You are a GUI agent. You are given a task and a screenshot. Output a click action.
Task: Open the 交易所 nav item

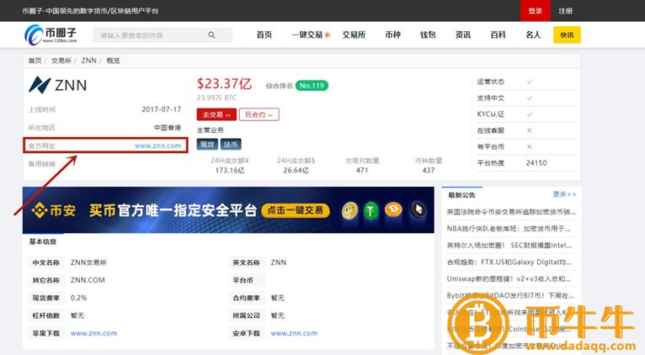(354, 35)
